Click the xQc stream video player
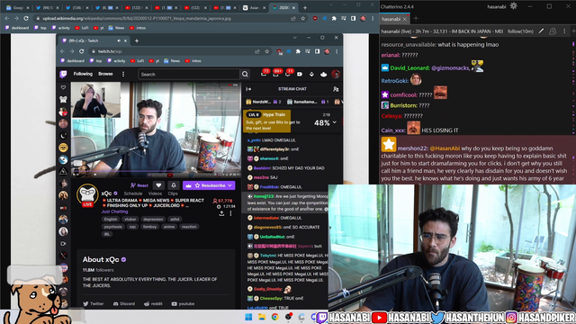576x324 pixels. 156,130
